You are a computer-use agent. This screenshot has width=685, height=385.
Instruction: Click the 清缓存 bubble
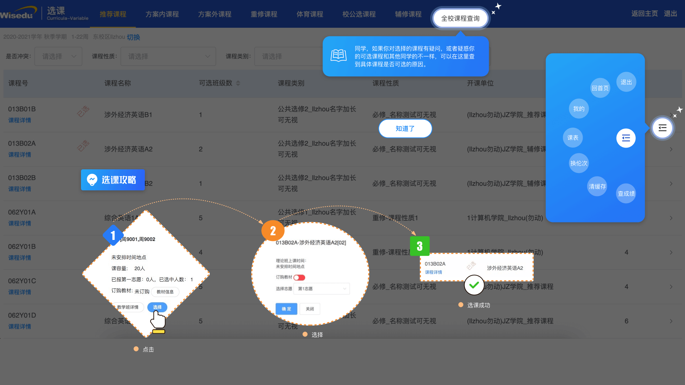click(x=597, y=186)
